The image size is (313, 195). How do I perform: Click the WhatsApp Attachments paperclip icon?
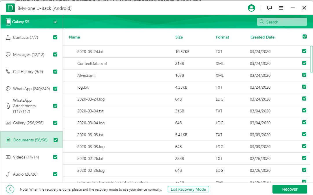tap(8, 106)
